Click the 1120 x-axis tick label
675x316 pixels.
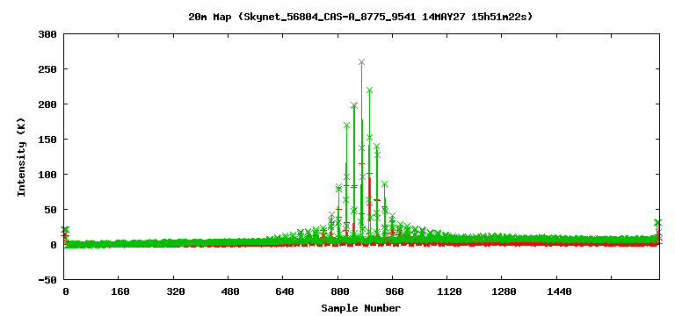point(449,291)
